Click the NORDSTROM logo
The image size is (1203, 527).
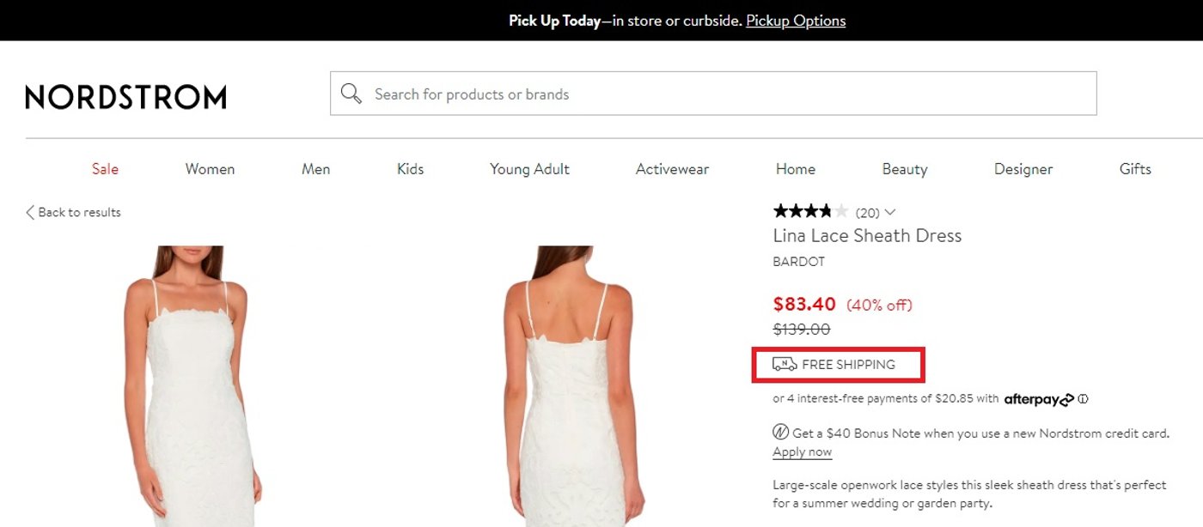pos(124,96)
